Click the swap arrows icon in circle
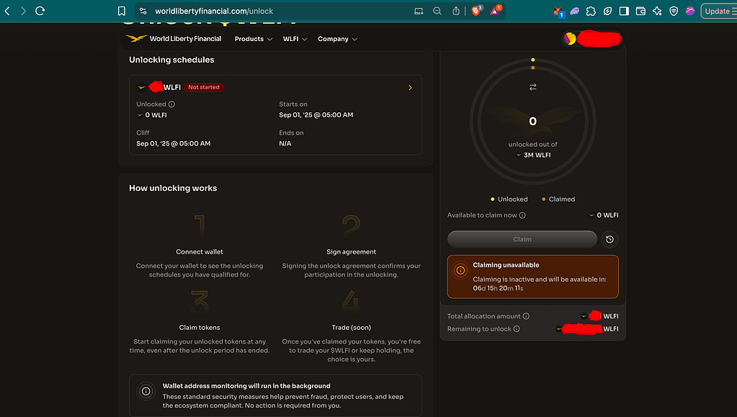The width and height of the screenshot is (737, 417). (532, 87)
